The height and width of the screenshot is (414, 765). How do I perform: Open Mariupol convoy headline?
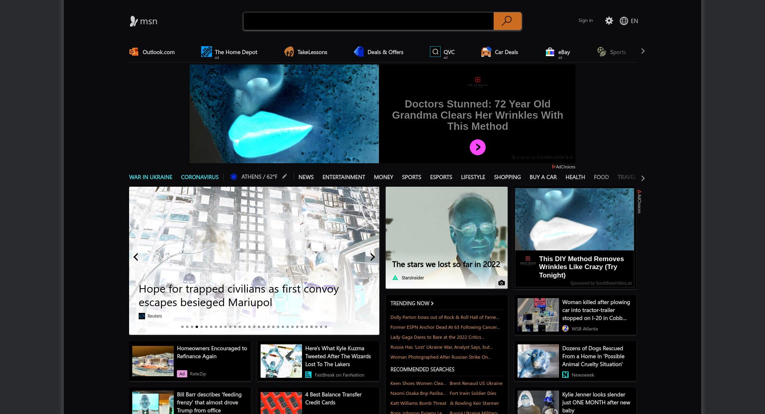point(239,295)
